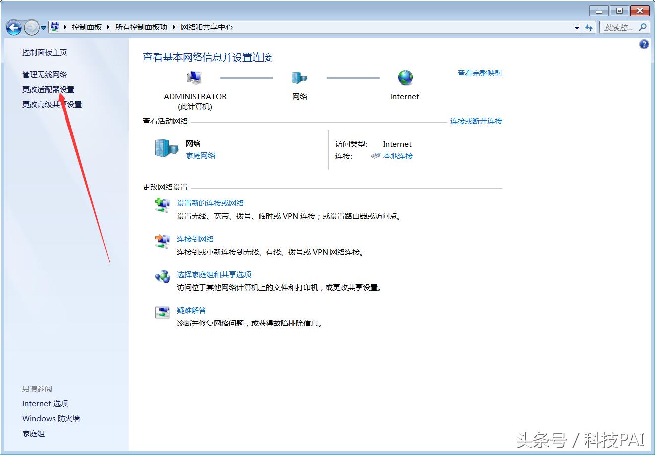Open Windows 防火墙 settings
Image resolution: width=655 pixels, height=455 pixels.
point(51,418)
